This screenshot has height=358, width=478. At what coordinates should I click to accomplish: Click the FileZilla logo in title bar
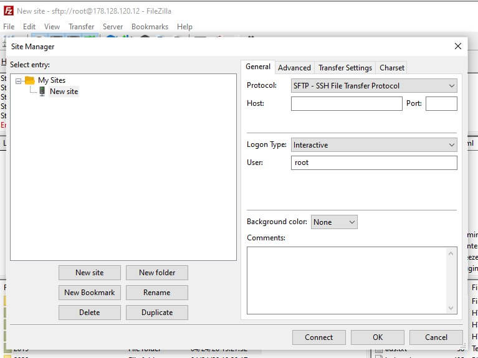9,11
